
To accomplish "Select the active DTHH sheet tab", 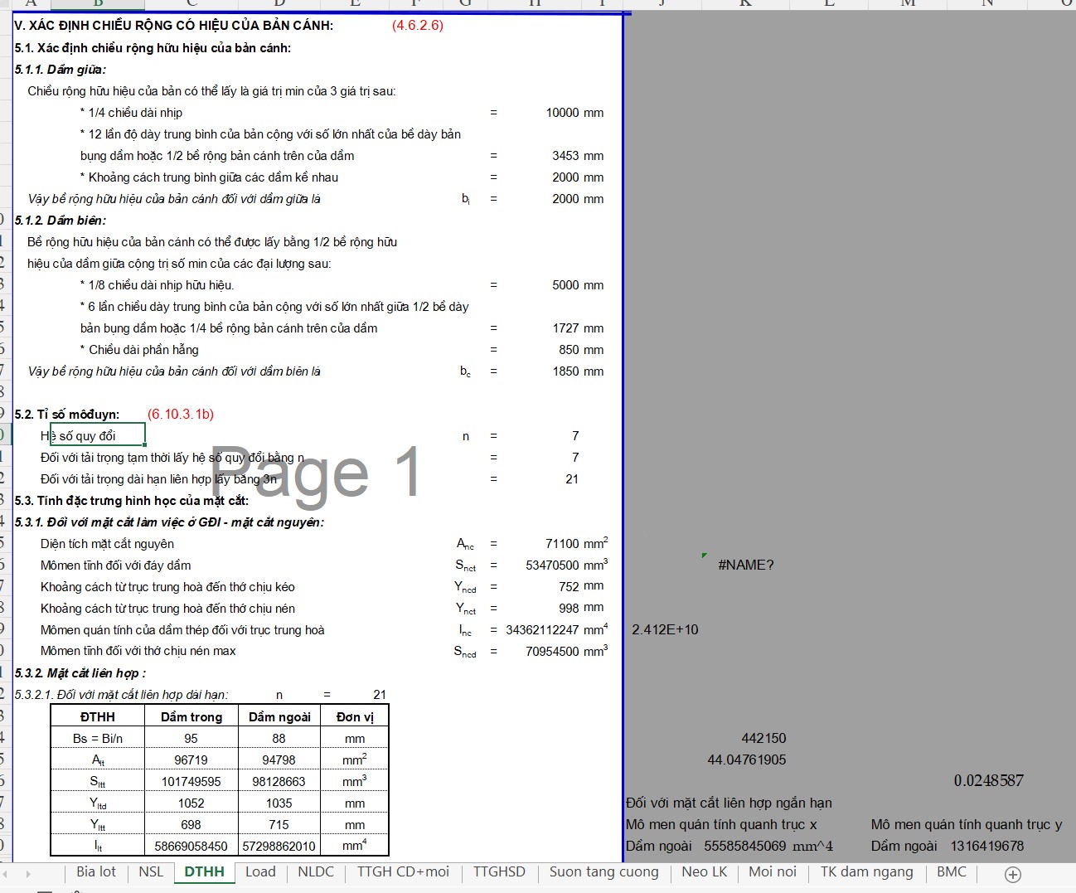I will pos(204,872).
